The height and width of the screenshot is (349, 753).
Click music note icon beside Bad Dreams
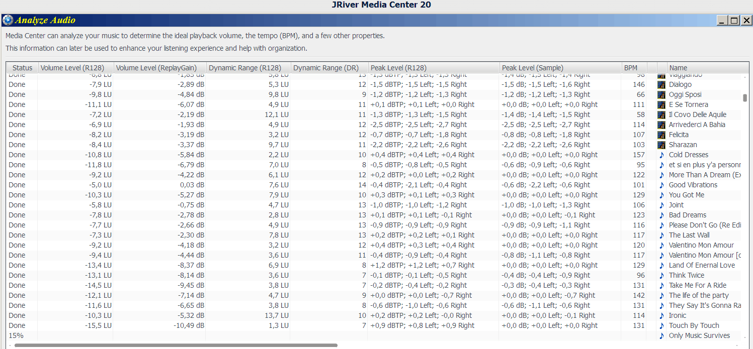661,215
